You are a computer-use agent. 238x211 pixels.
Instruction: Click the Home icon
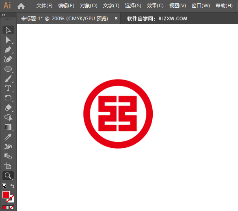tap(21, 6)
